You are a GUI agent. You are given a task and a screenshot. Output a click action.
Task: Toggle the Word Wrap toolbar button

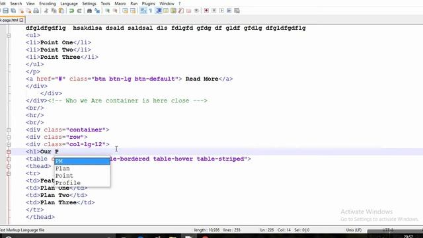click(143, 11)
